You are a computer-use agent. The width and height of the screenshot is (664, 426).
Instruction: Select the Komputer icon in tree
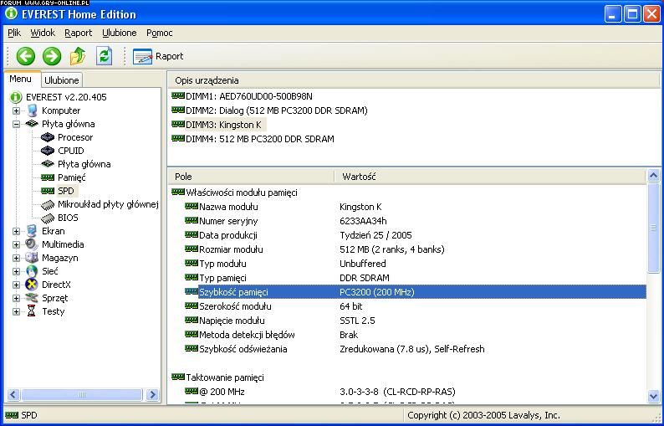pos(32,110)
